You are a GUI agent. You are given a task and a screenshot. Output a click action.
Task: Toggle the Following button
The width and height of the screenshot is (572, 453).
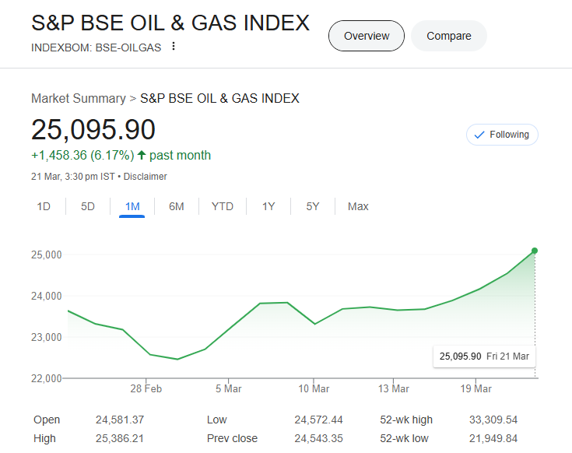(502, 135)
